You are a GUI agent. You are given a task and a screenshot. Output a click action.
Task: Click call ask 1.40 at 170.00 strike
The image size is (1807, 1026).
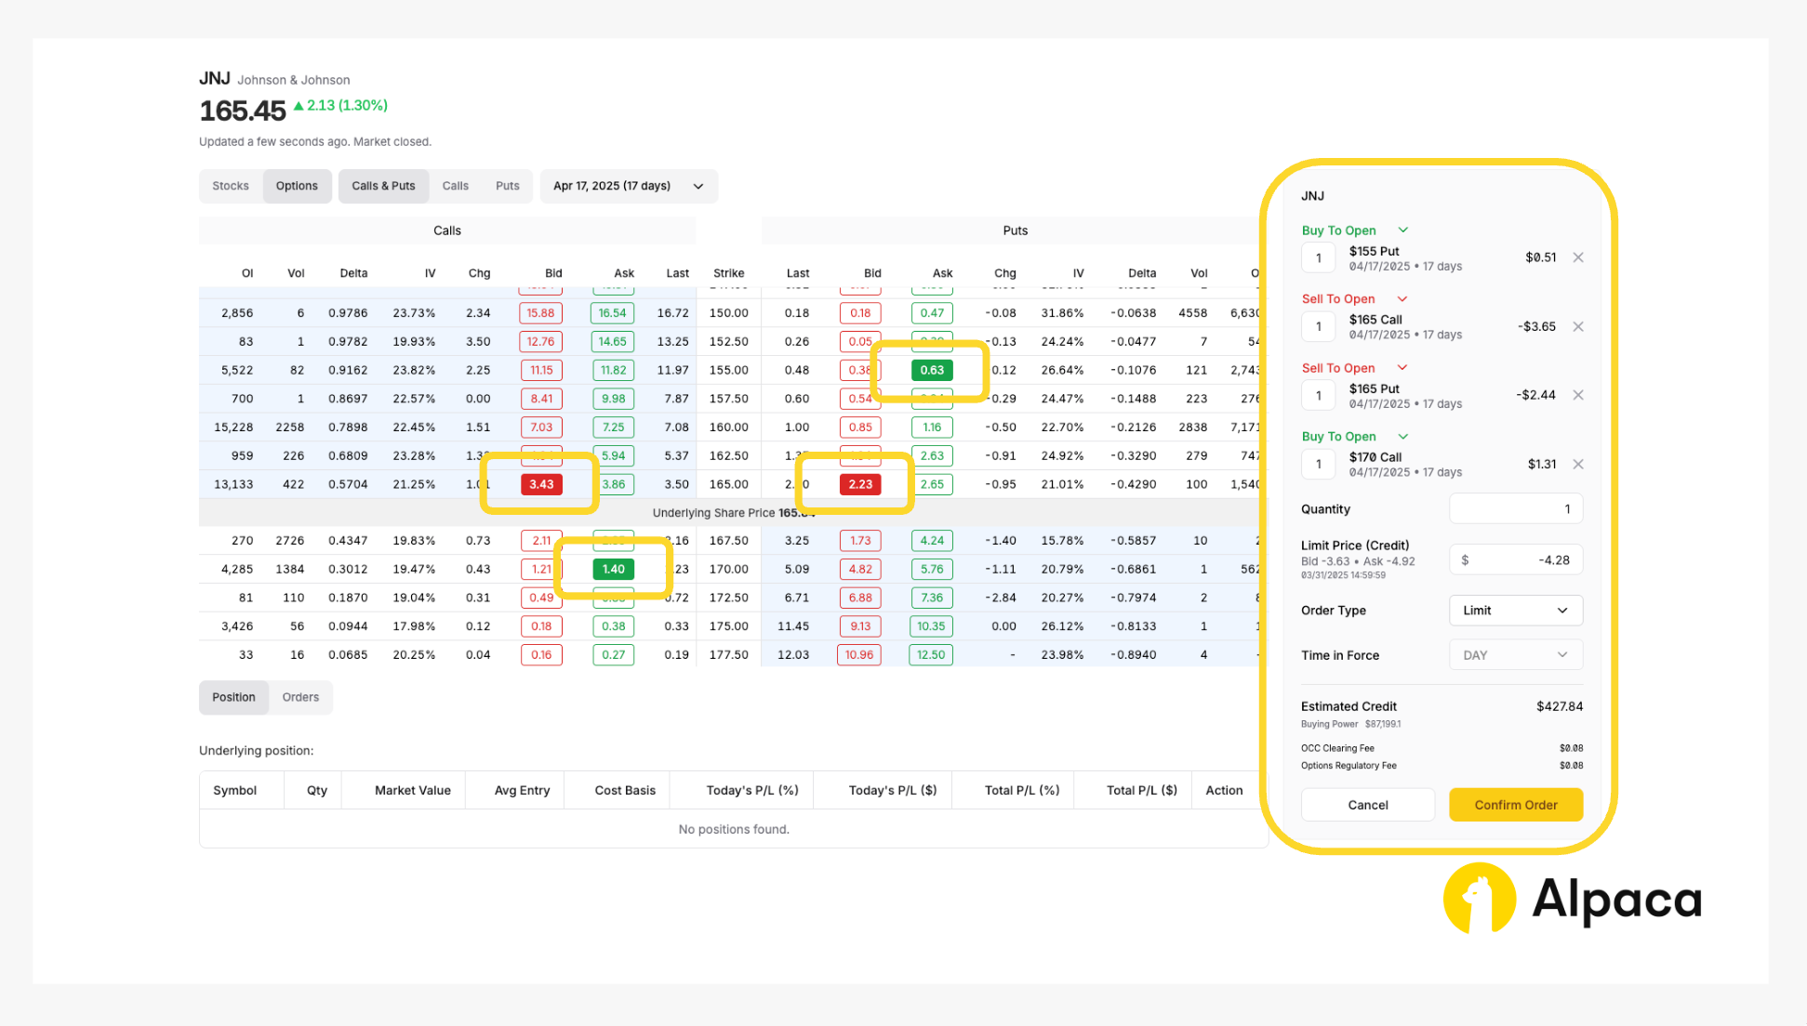(614, 569)
